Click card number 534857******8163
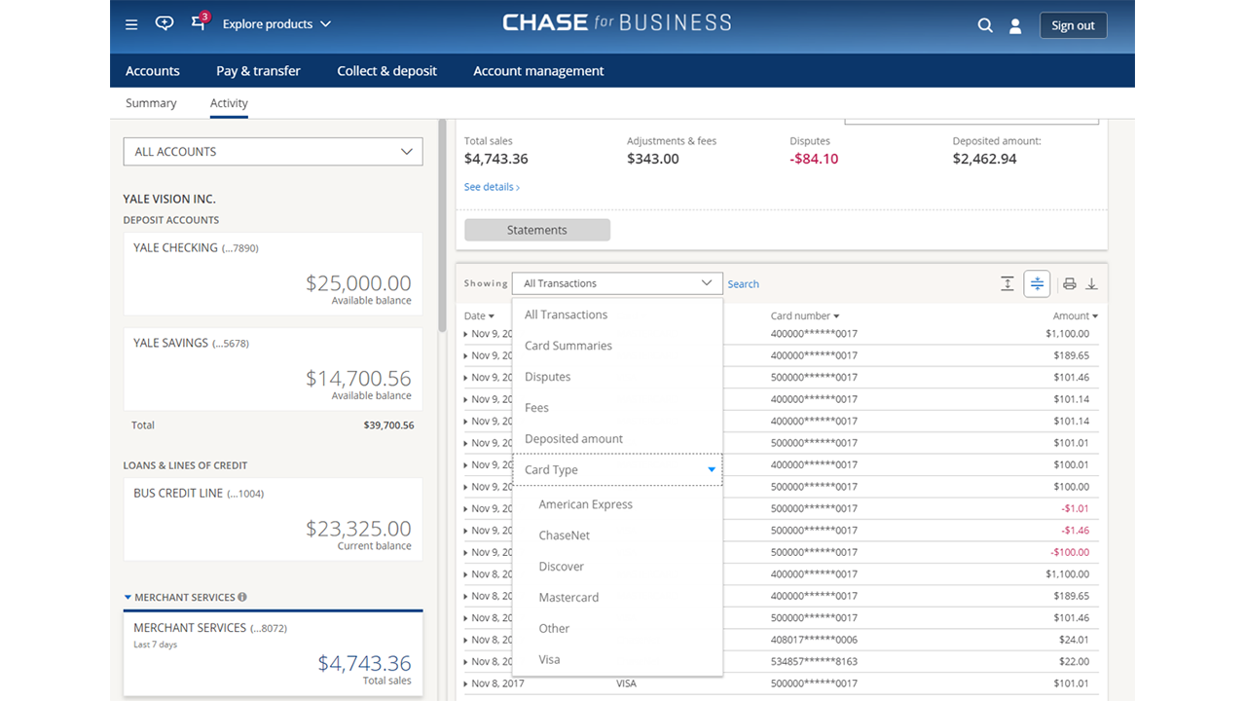 pos(814,662)
